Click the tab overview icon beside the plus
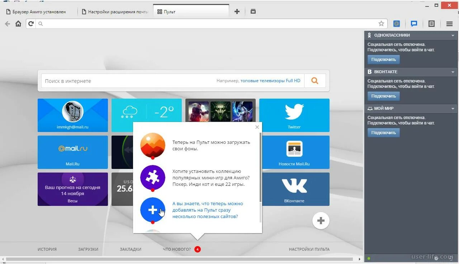459x264 pixels. [x=253, y=11]
